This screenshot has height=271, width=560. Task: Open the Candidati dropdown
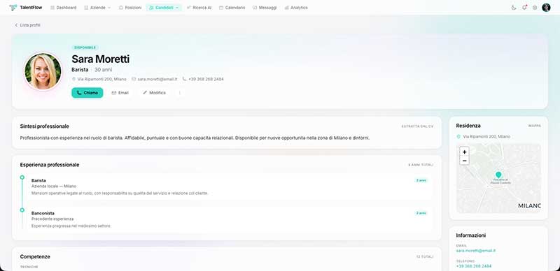point(164,8)
